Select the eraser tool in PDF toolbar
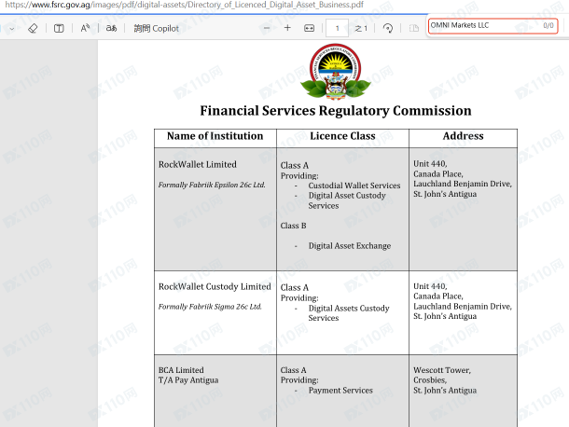This screenshot has height=427, width=569. 33,28
